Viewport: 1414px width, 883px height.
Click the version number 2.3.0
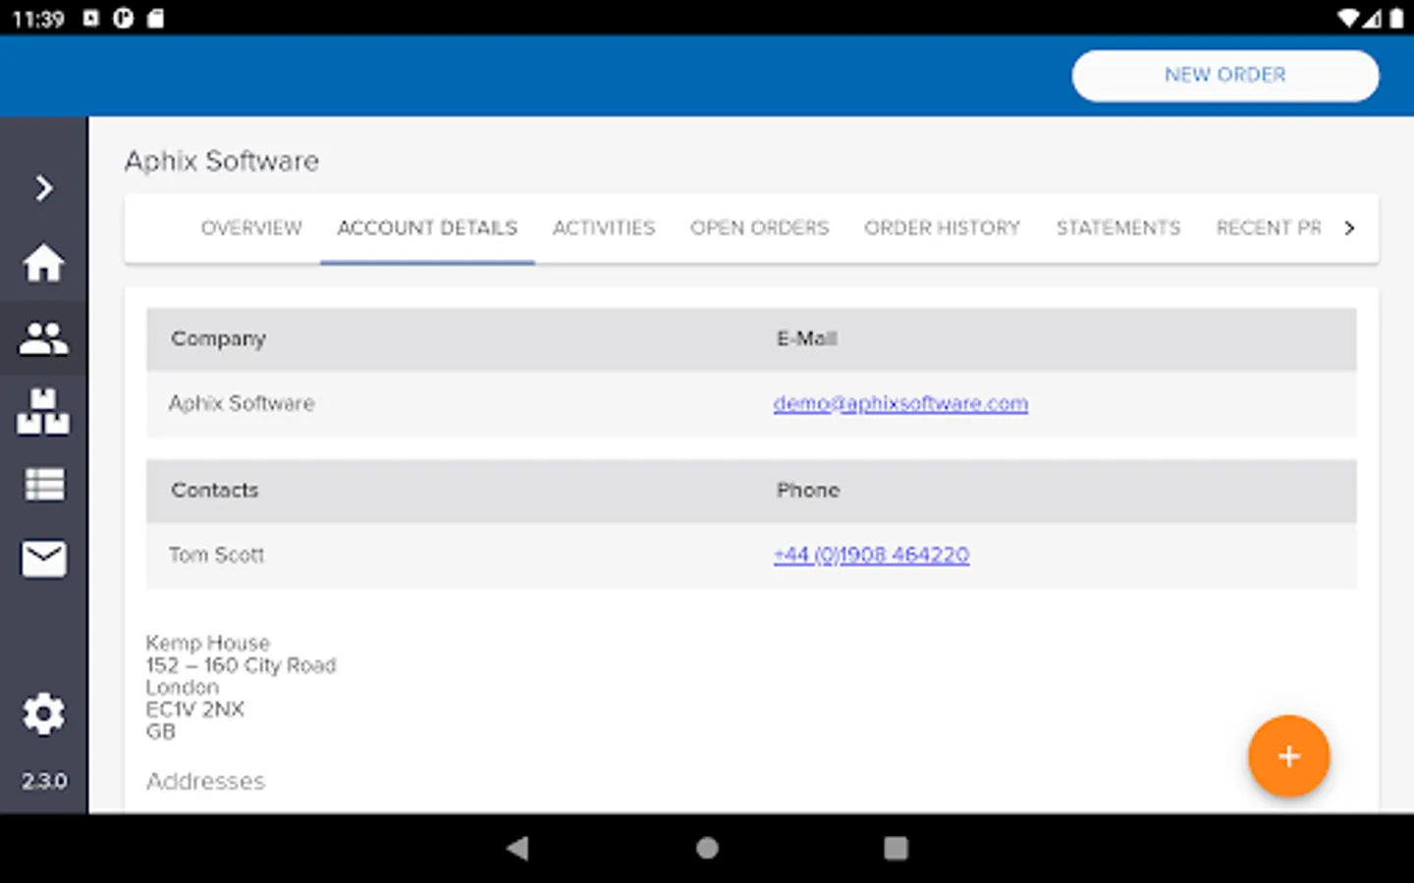(44, 781)
